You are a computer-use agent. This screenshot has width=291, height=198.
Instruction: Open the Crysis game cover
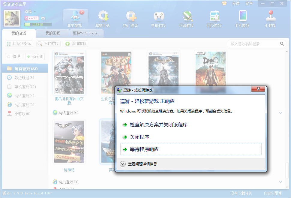tap(69, 72)
